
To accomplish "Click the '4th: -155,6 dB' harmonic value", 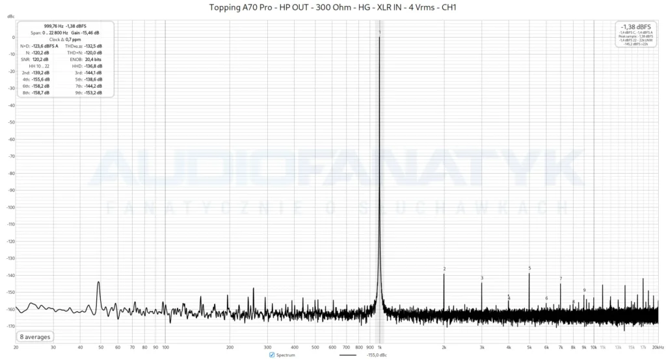I will point(36,79).
